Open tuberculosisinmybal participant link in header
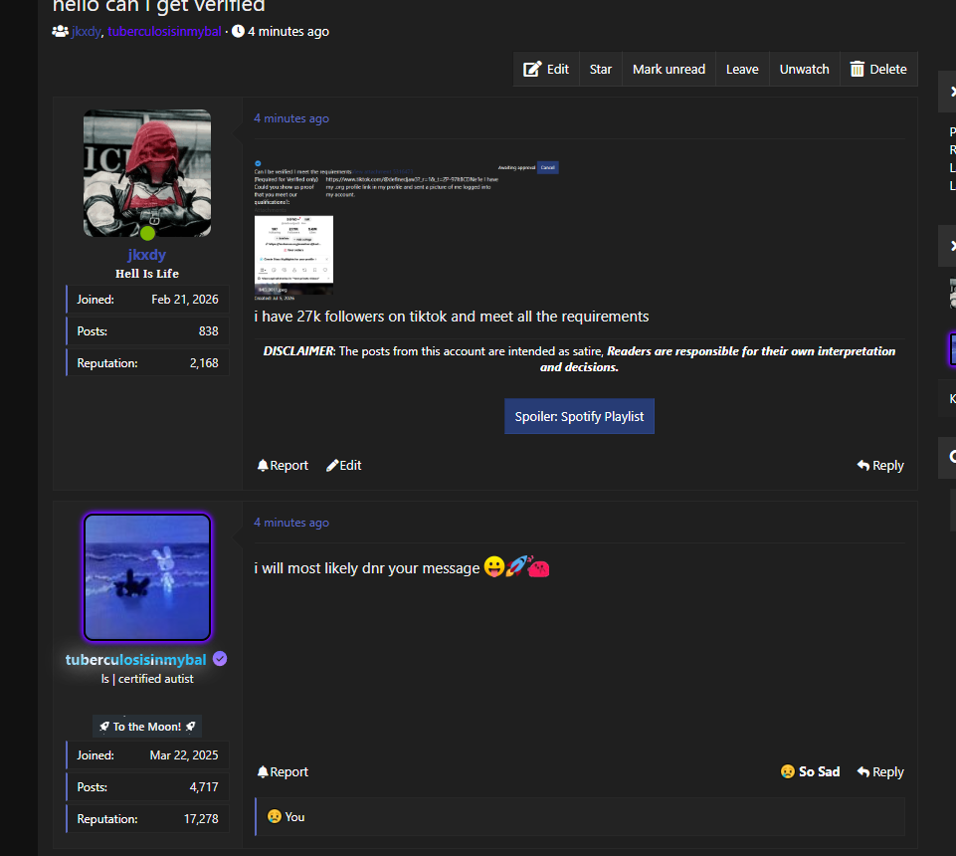Image resolution: width=956 pixels, height=856 pixels. (x=164, y=31)
